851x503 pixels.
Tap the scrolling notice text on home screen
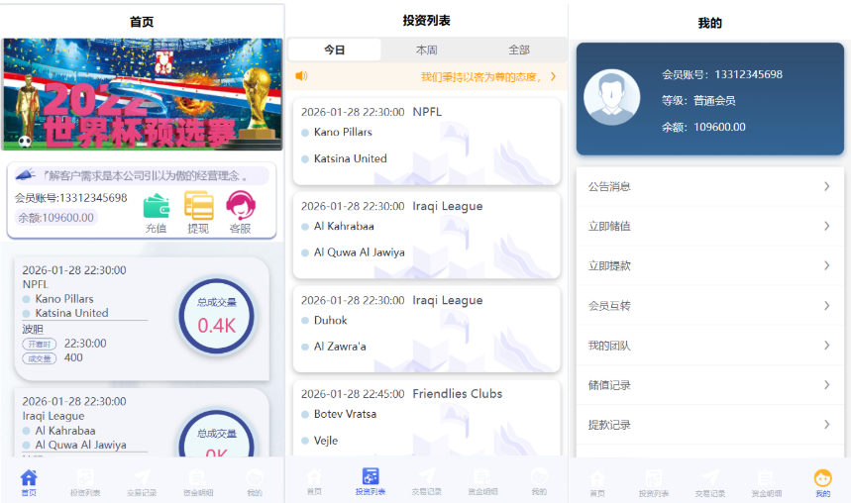coord(146,175)
